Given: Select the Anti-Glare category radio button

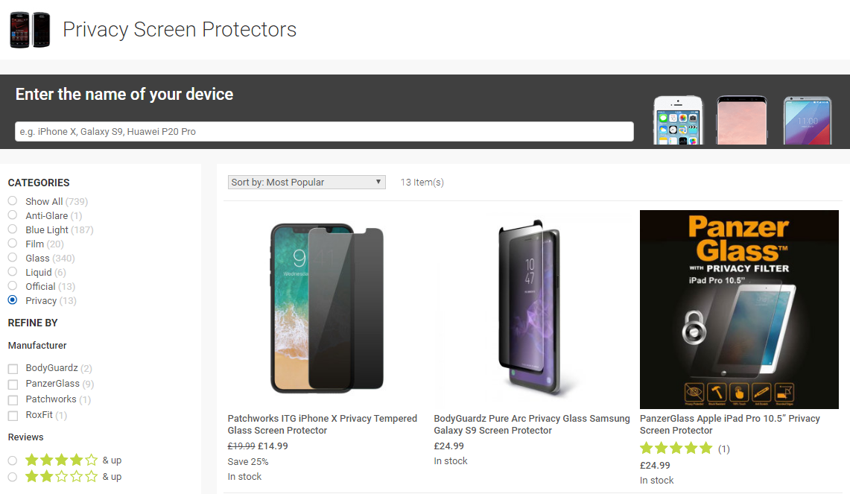Looking at the screenshot, I should point(11,215).
